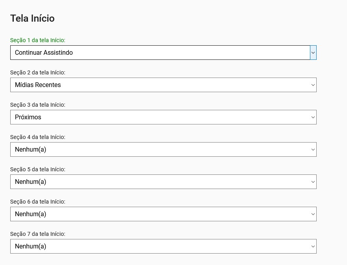Click the chevron arrow of Seção 4 select
The image size is (347, 265).
(313, 150)
